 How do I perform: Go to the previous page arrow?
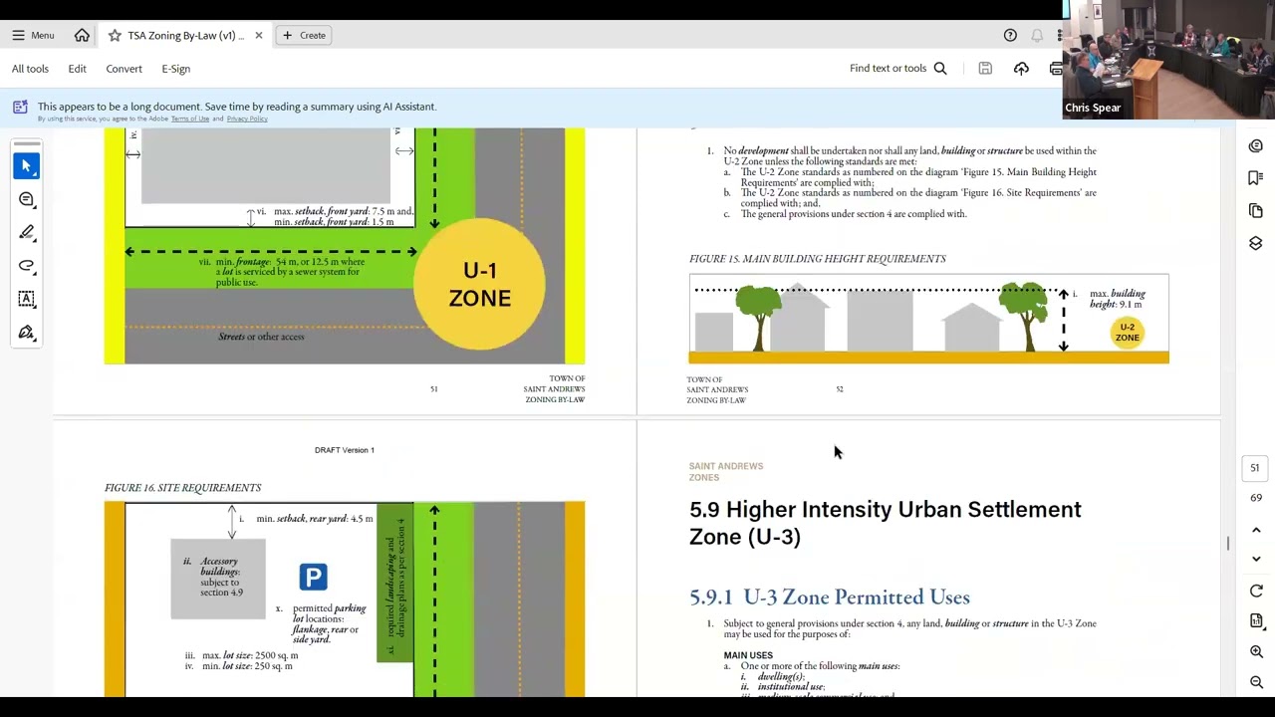click(x=1256, y=531)
